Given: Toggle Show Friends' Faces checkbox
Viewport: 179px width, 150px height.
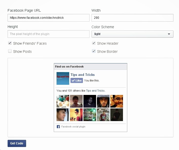Looking at the screenshot, I should click(10, 43).
